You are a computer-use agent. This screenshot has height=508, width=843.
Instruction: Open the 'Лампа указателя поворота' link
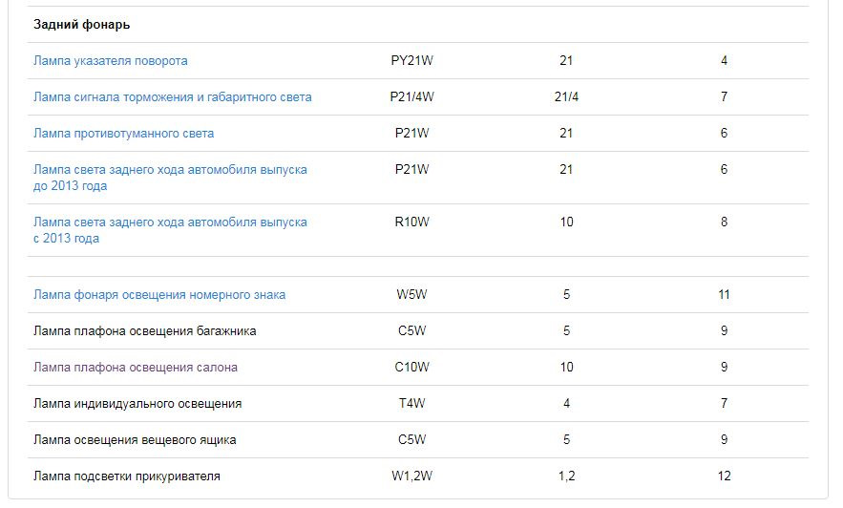point(110,60)
